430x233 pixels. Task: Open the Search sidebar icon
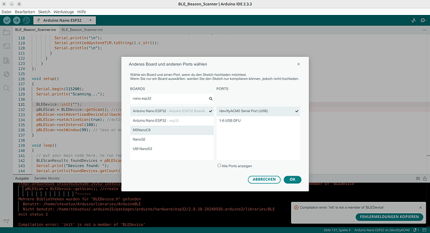pyautogui.click(x=6, y=88)
